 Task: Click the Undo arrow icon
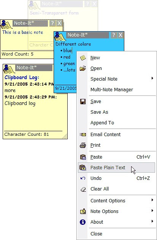[83, 178]
